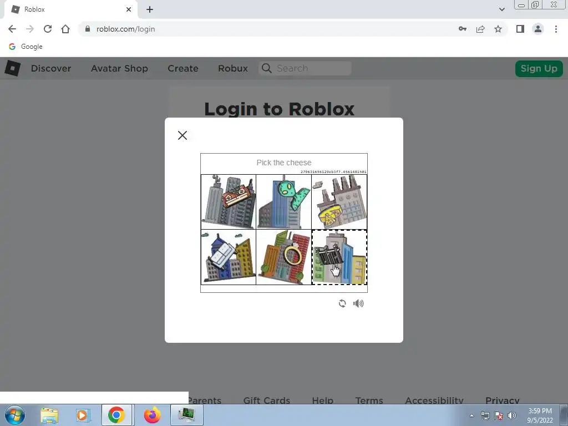Open the Google bookmark
This screenshot has height=426, width=568.
[26, 47]
